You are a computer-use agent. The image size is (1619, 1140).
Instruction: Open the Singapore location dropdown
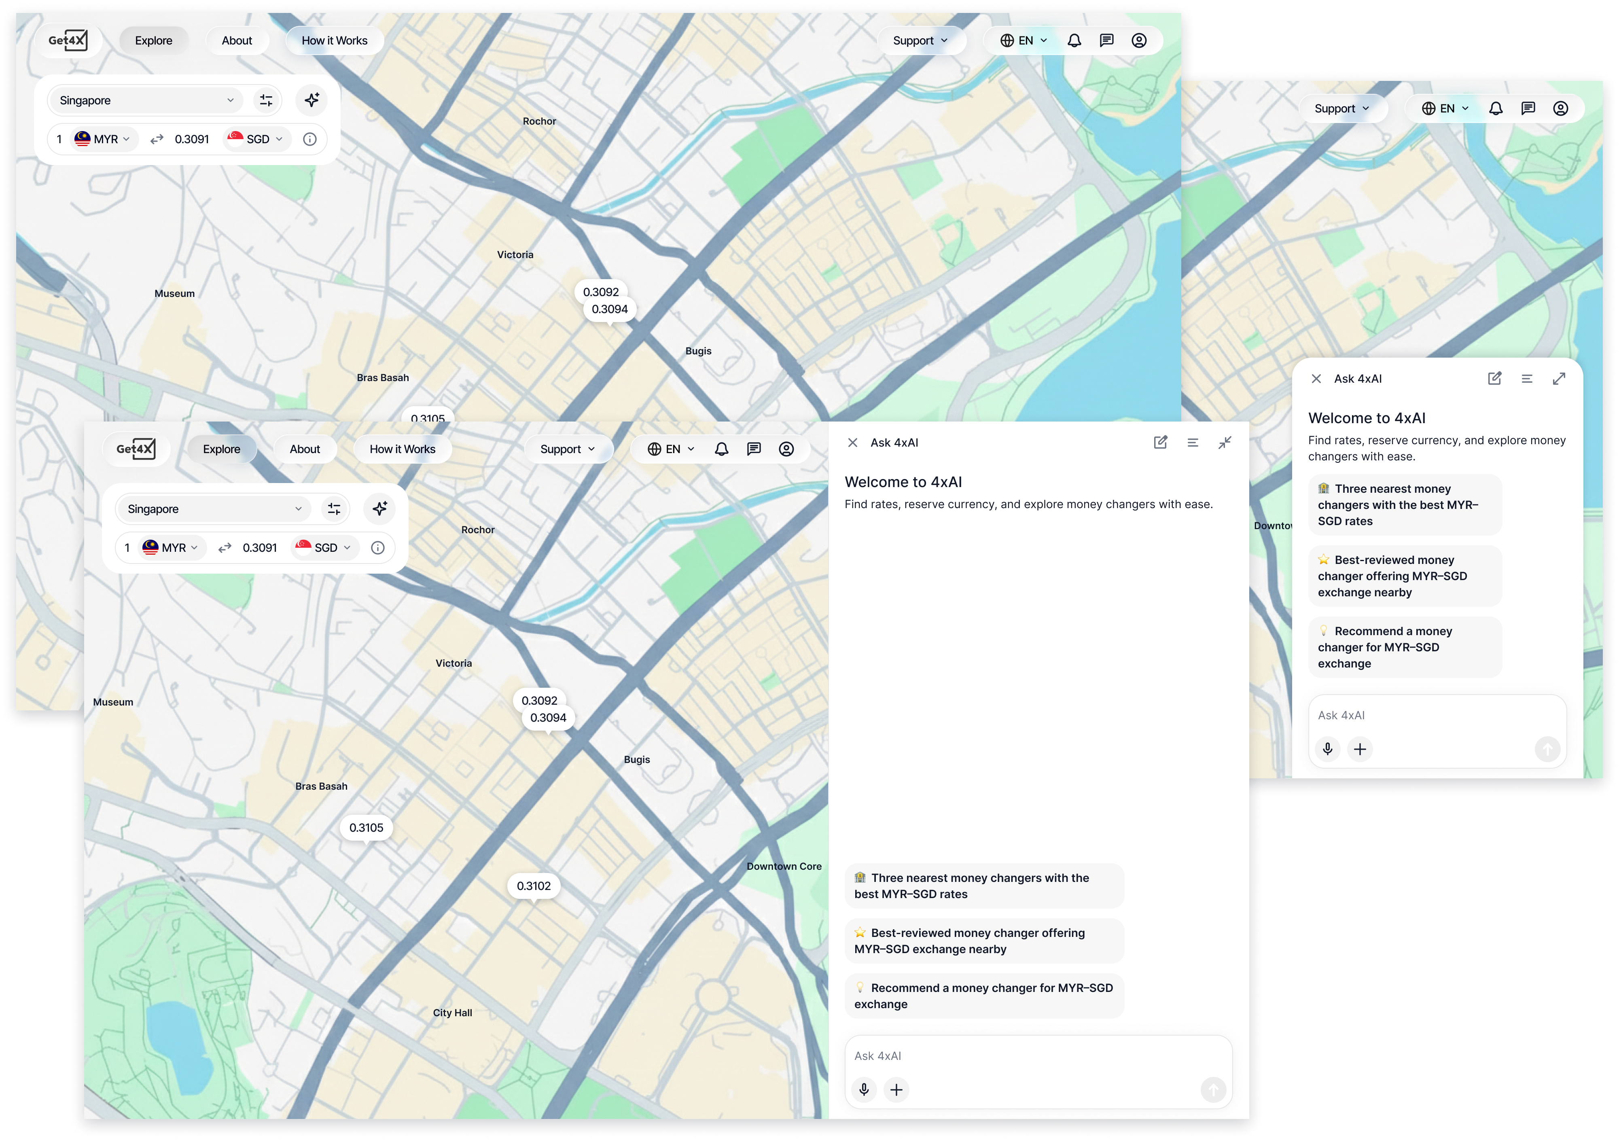point(214,509)
